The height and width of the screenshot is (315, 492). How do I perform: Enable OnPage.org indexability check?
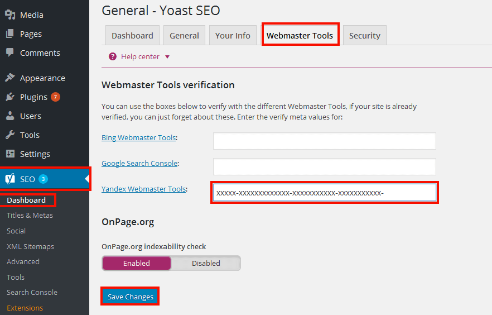click(x=137, y=263)
